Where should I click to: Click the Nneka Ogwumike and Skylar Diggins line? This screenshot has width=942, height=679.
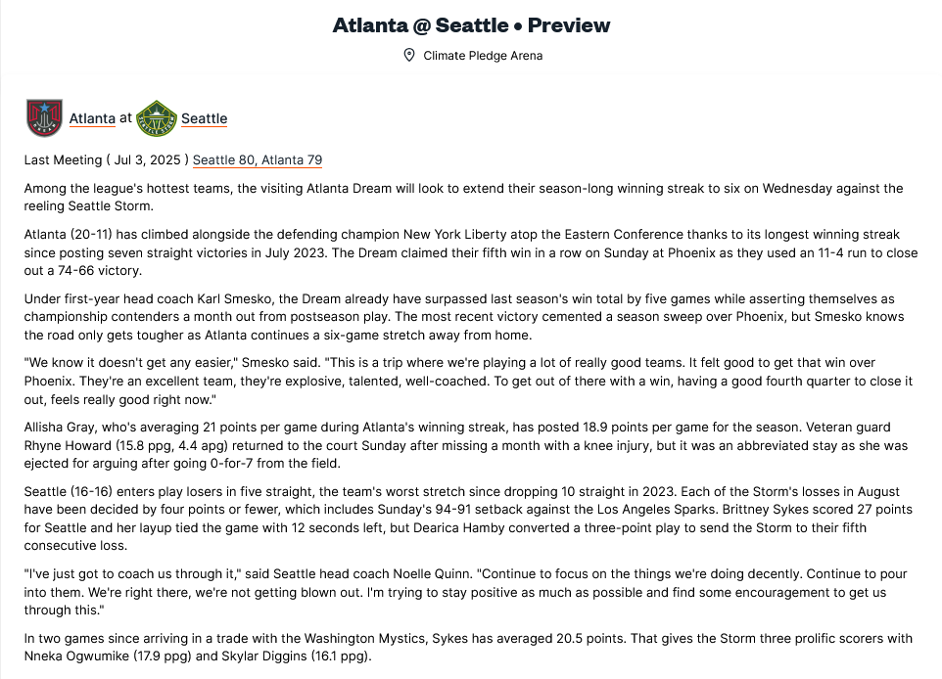198,656
